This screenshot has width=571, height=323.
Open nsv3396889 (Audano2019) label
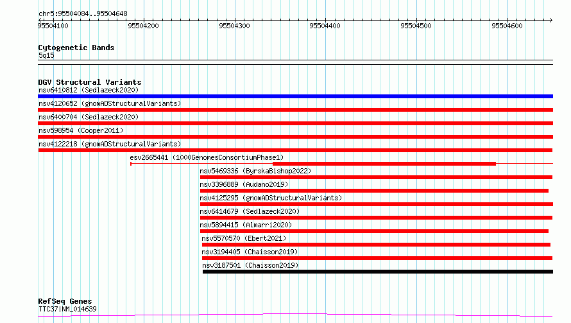(244, 184)
